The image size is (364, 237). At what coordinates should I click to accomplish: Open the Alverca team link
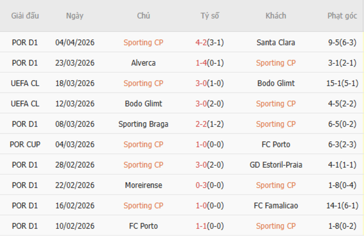pyautogui.click(x=143, y=63)
